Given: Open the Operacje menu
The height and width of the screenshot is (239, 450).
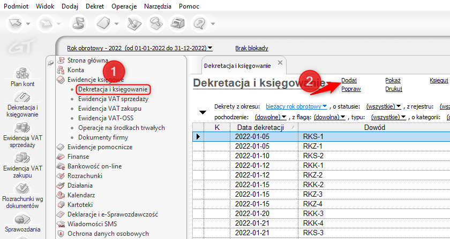Looking at the screenshot, I should tap(124, 6).
